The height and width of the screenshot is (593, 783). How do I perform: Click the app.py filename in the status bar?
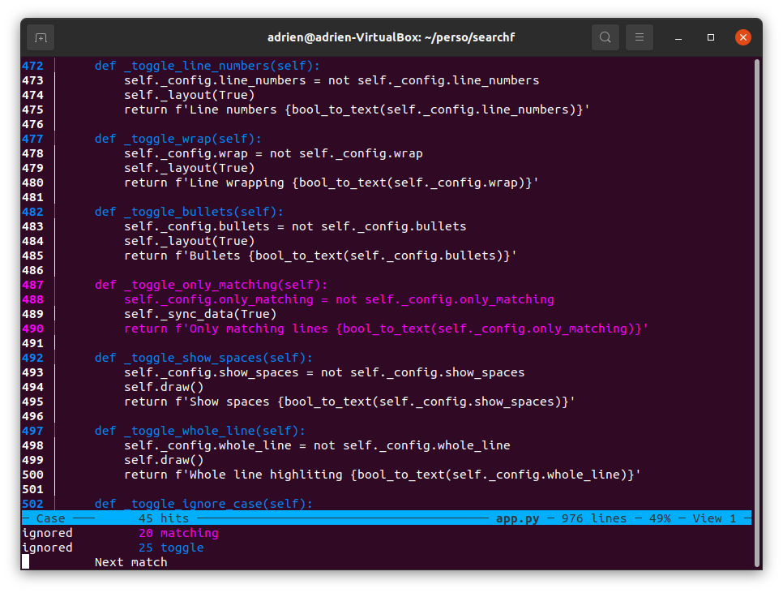coord(517,518)
